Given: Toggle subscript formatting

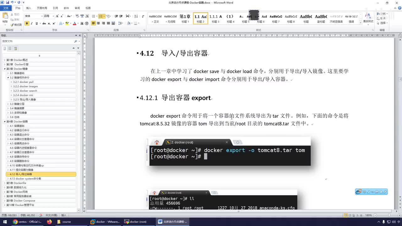Looking at the screenshot, I should (49, 23).
